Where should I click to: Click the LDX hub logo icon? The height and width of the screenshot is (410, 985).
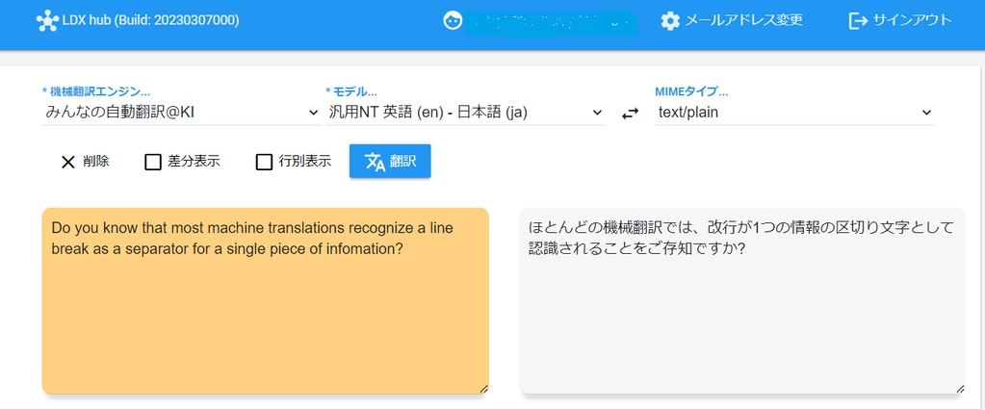click(47, 20)
